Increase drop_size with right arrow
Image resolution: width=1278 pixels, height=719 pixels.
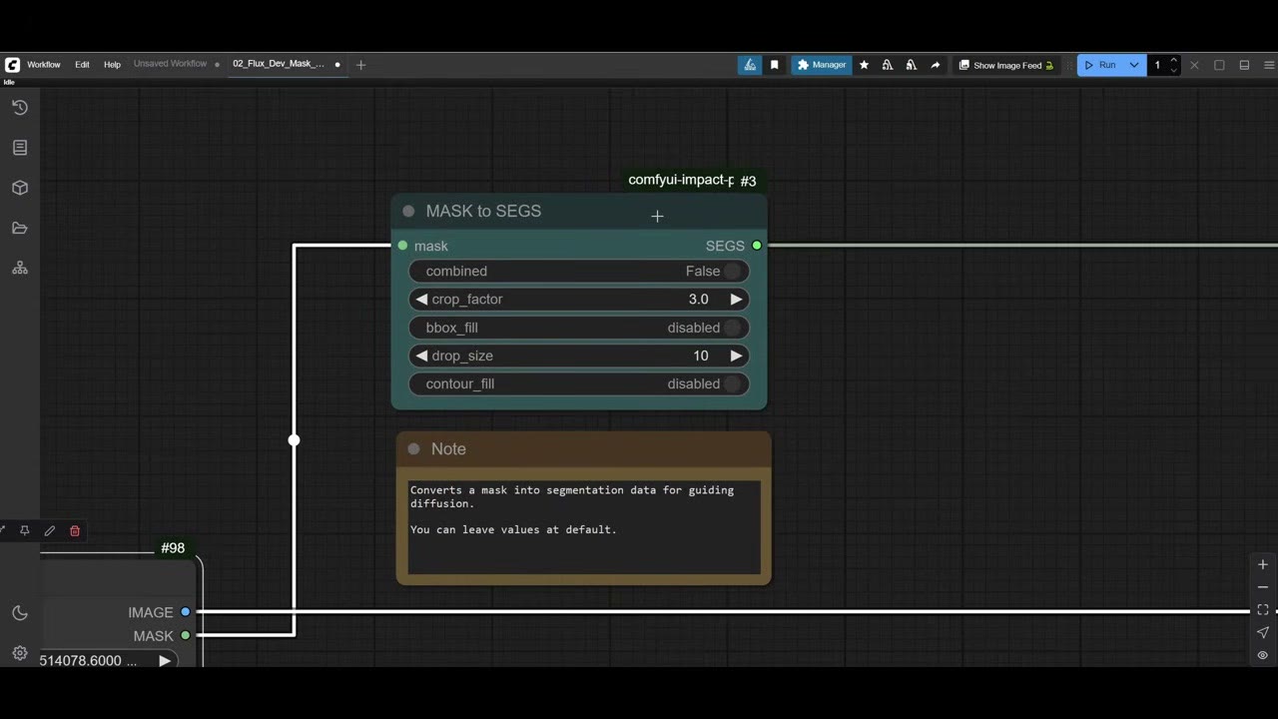pyautogui.click(x=736, y=356)
